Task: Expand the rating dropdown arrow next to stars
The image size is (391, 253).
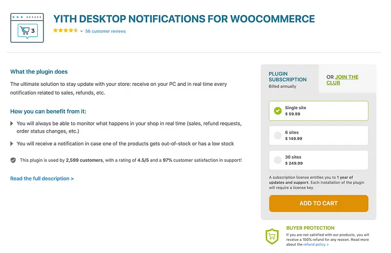Action: pyautogui.click(x=82, y=31)
